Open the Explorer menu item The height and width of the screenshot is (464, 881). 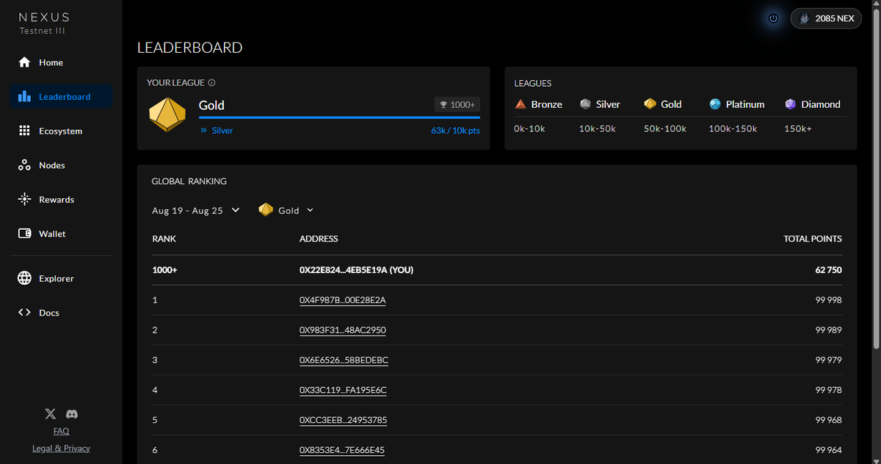(61, 278)
